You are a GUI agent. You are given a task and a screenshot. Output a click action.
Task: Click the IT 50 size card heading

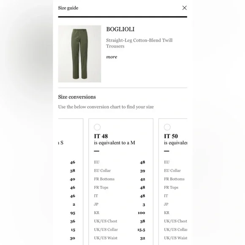click(171, 136)
